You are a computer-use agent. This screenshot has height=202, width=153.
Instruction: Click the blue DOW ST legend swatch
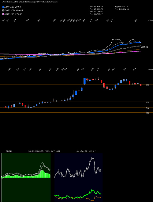pyautogui.click(x=3, y=7)
